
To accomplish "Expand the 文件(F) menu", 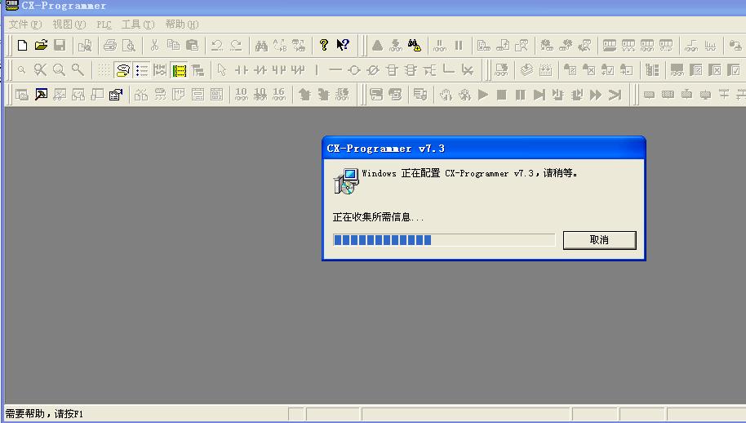I will (24, 24).
